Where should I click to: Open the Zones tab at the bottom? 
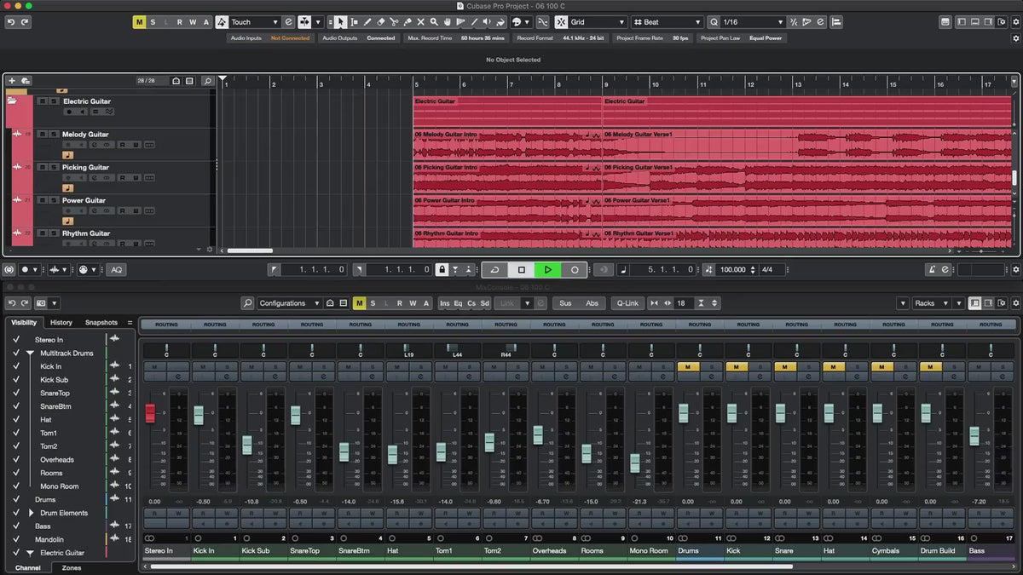pos(72,567)
